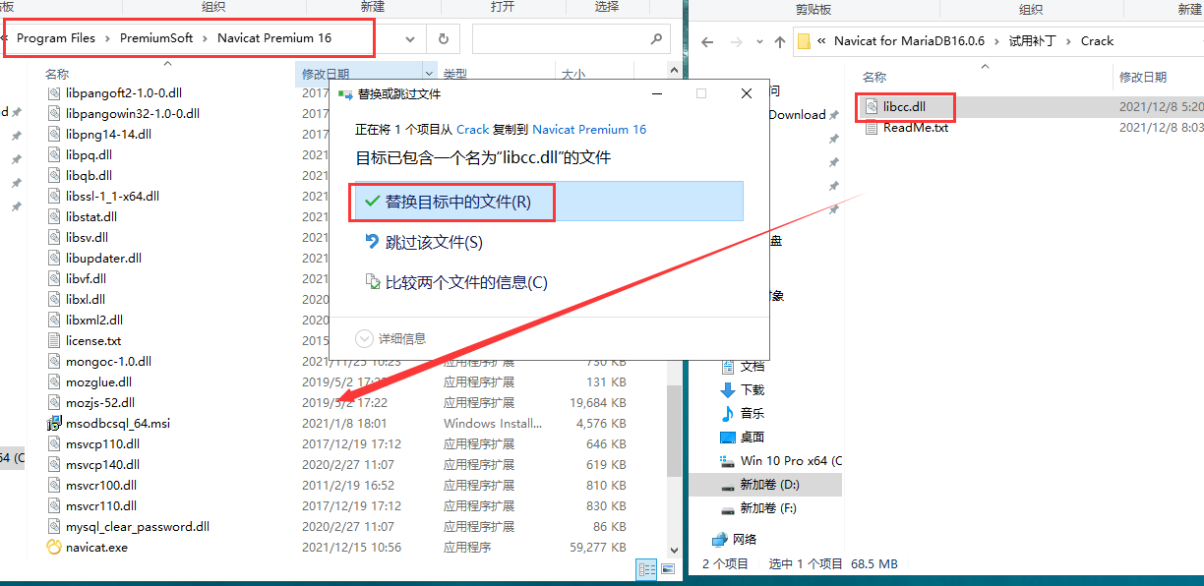Click scrollbar down arrow in left window
This screenshot has width=1204, height=586.
(674, 550)
